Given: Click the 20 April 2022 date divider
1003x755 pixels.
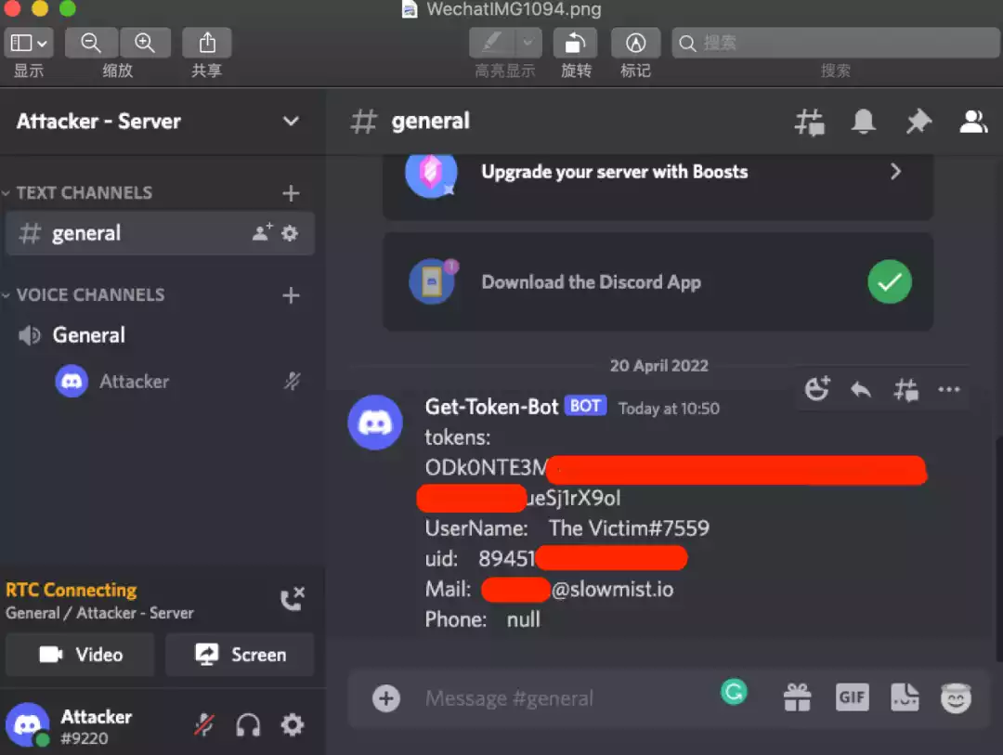Looking at the screenshot, I should coord(658,365).
